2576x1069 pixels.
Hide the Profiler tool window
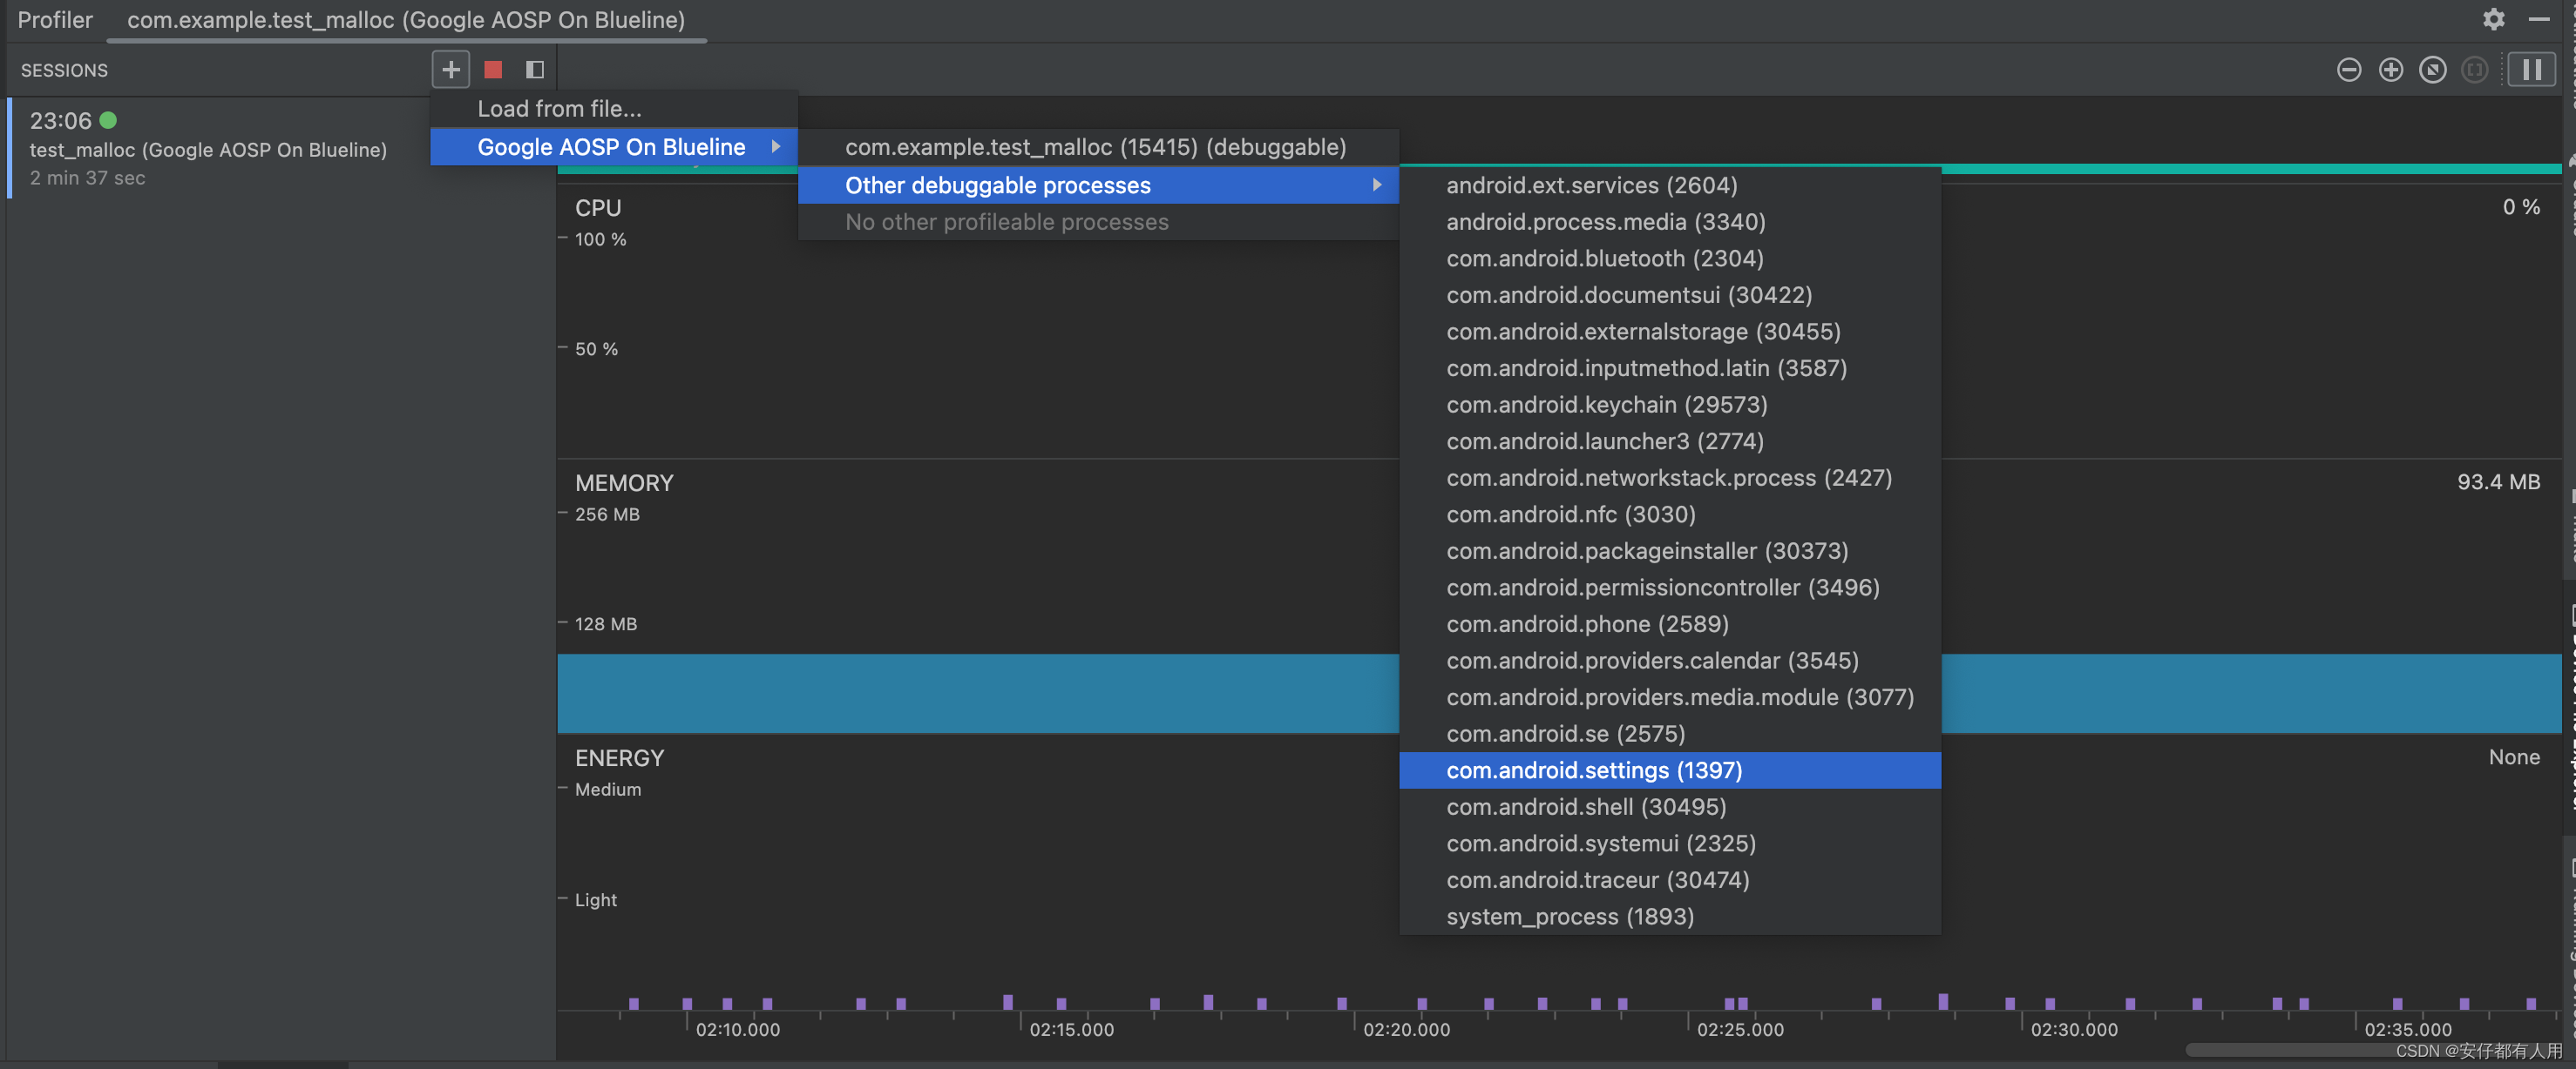(x=2539, y=19)
